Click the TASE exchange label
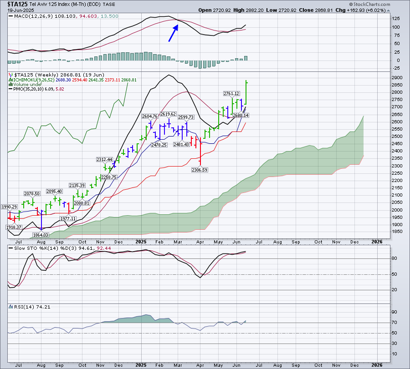Screen dimensions: 410x369 click(109, 5)
